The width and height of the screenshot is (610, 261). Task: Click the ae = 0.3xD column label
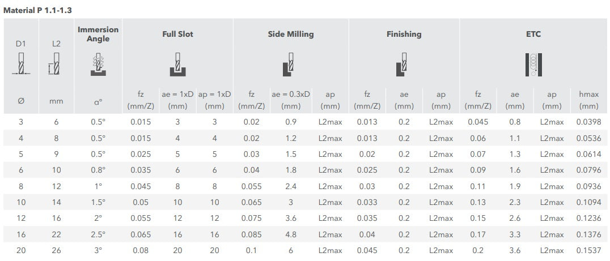point(291,100)
